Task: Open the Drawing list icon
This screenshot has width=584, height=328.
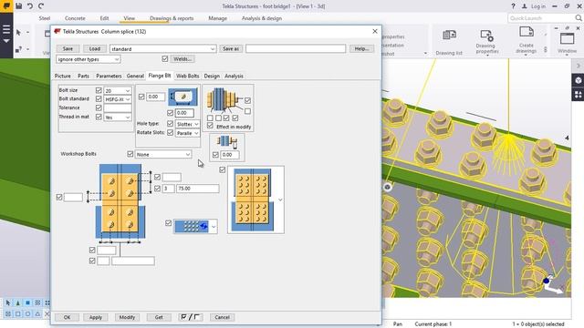Action: 449,36
